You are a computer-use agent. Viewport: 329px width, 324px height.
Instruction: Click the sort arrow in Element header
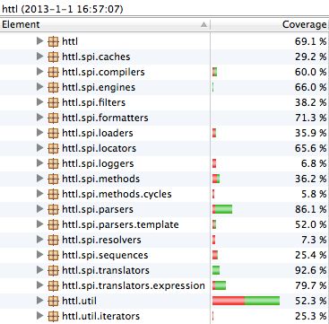pos(203,24)
